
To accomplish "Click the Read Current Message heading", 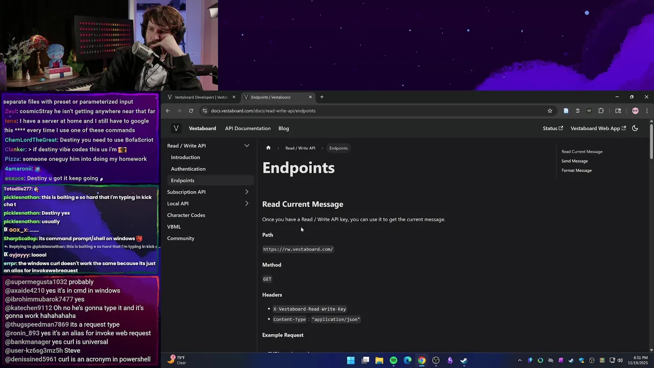I will 302,204.
